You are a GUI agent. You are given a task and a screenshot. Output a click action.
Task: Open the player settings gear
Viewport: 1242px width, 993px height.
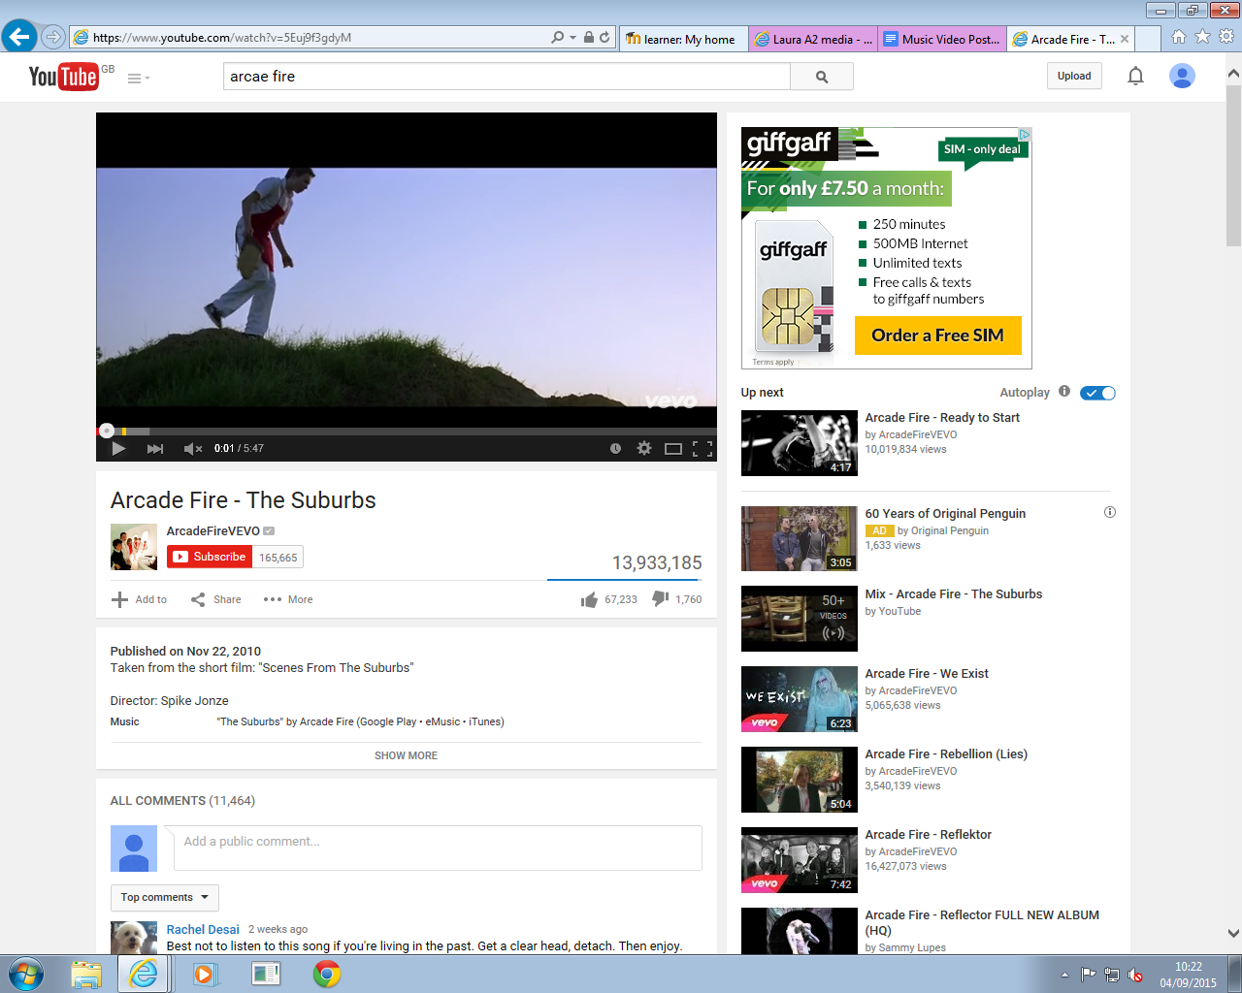(644, 448)
